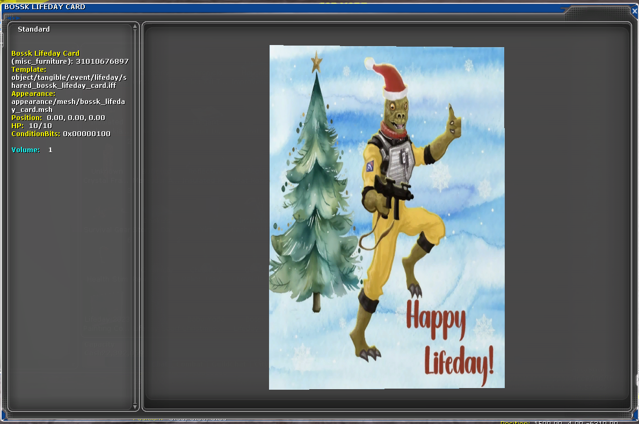Click the Appearance label
This screenshot has height=424, width=639.
33,94
